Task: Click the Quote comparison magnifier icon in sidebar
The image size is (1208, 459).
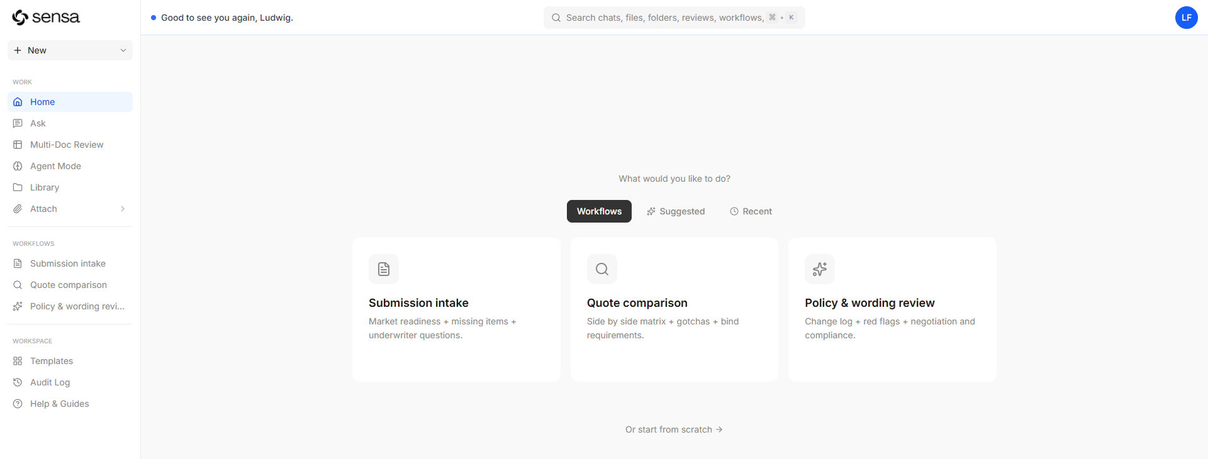Action: [18, 285]
